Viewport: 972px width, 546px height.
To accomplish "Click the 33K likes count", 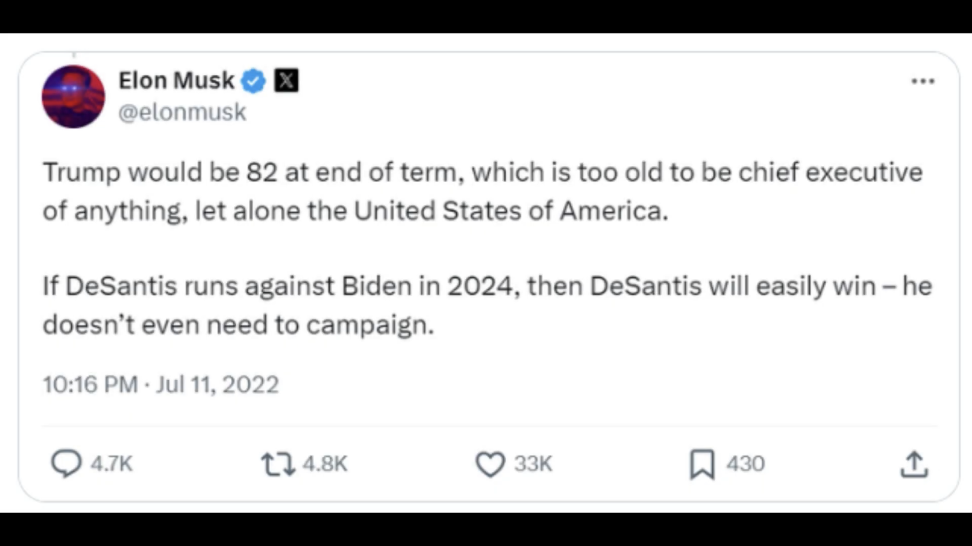I will [x=533, y=464].
